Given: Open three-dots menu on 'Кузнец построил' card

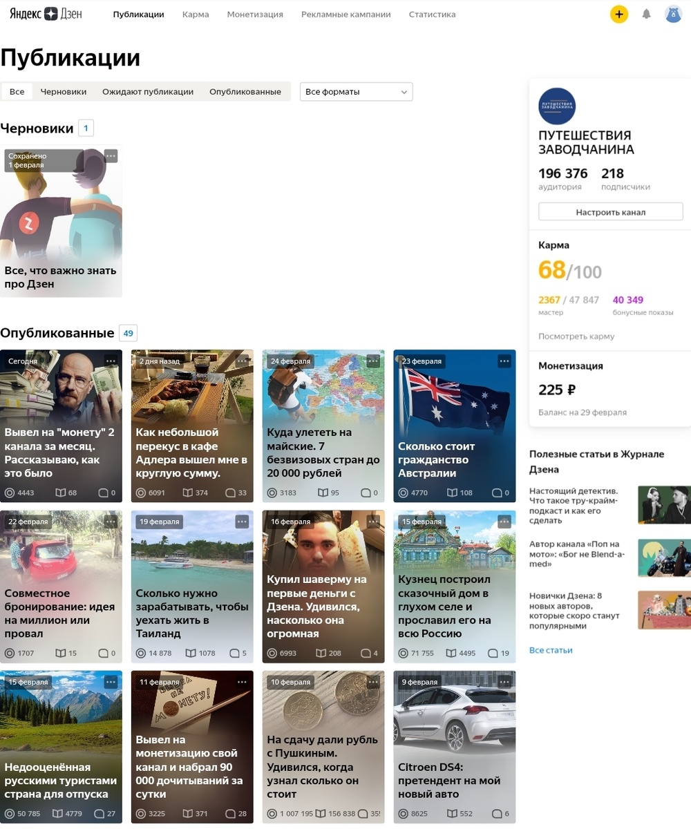Looking at the screenshot, I should point(504,522).
